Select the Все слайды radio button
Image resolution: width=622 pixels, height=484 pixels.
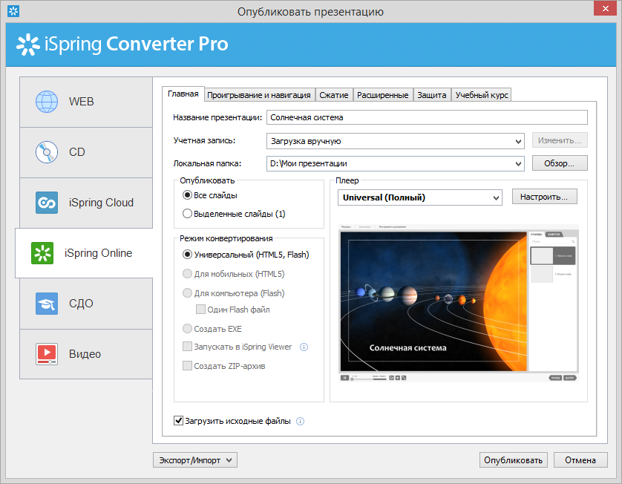tap(187, 195)
